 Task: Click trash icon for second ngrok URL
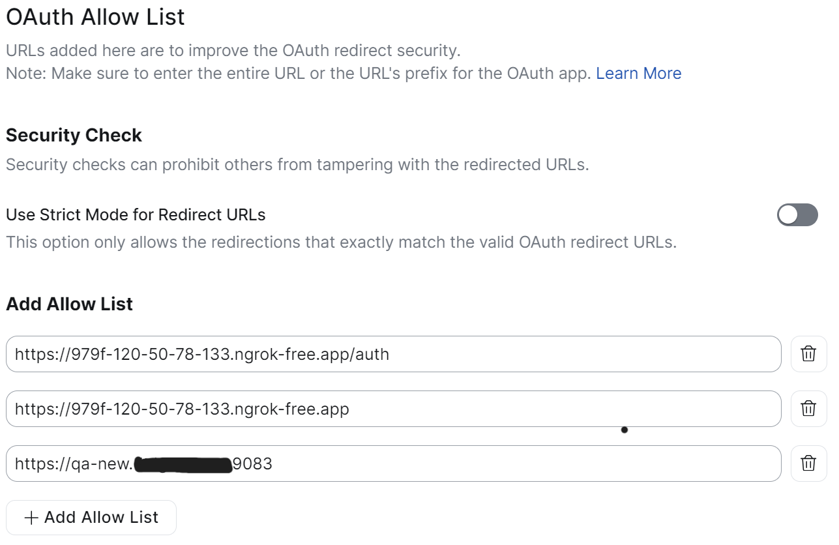(808, 409)
